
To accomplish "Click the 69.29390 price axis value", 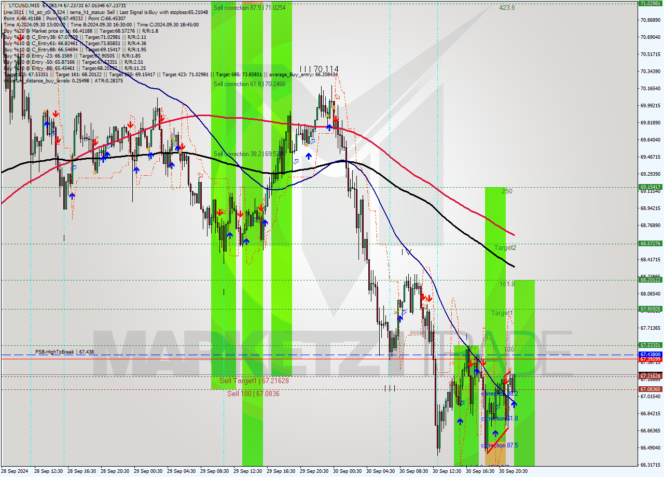I will [650, 174].
